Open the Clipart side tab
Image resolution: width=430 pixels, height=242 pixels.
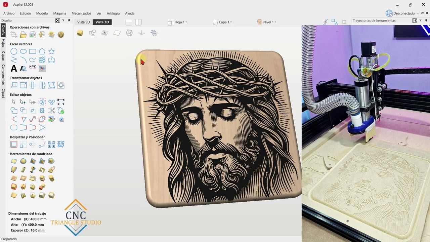(x=3, y=93)
